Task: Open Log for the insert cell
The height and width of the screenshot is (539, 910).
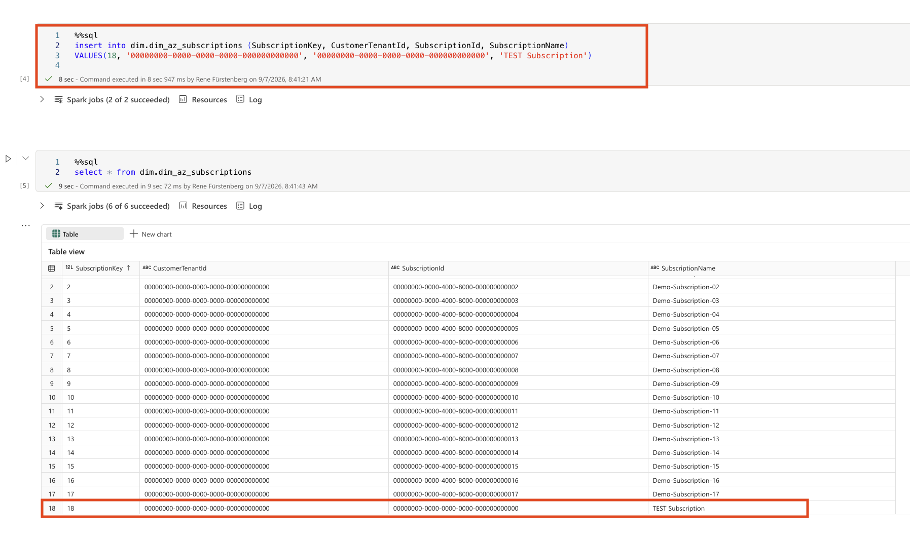Action: (x=249, y=99)
